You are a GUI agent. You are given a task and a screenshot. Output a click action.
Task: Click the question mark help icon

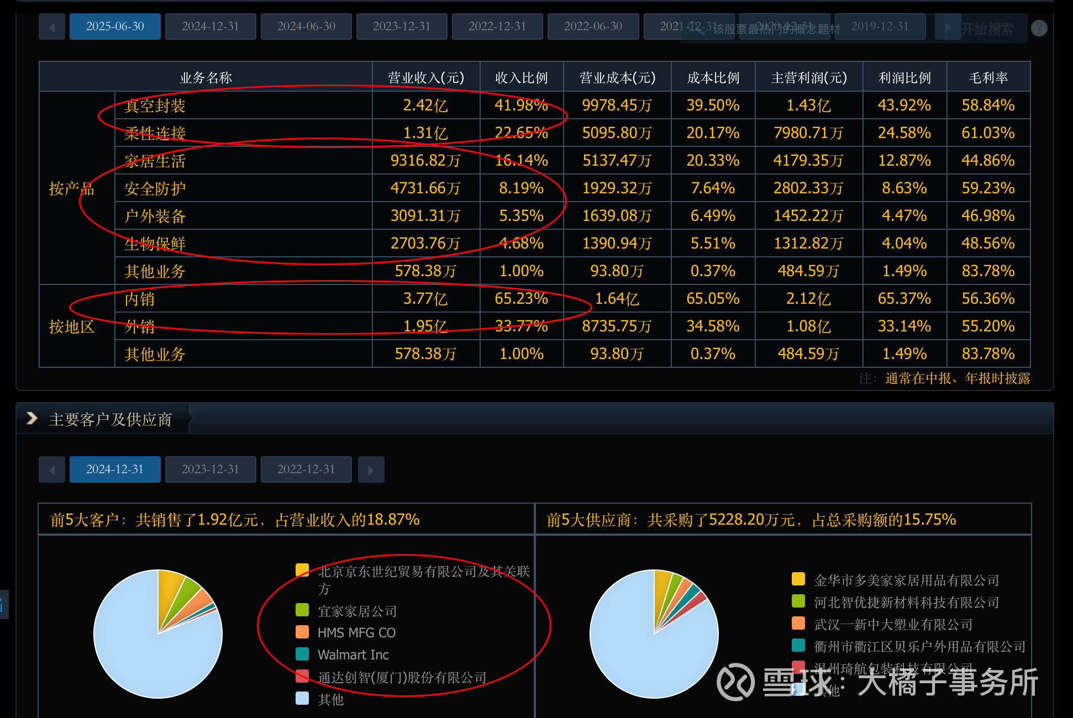[1039, 28]
